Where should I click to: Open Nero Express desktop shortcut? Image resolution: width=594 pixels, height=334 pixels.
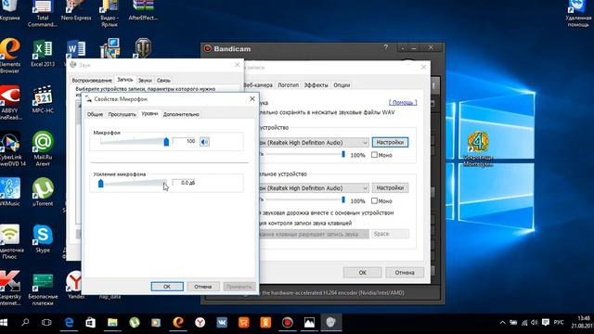[76, 11]
